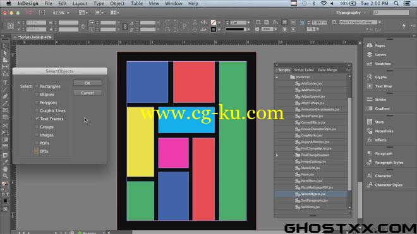Enable the EPSs checkbox

click(x=37, y=151)
